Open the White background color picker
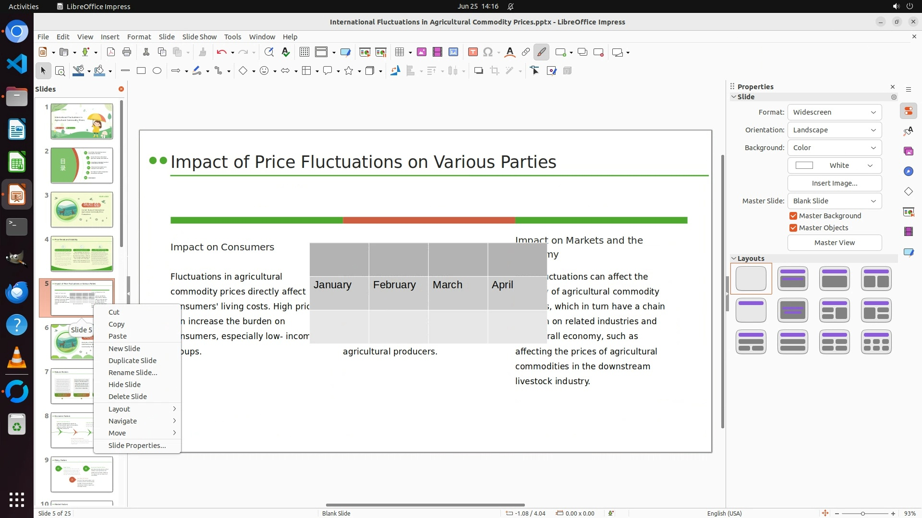The image size is (922, 518). click(834, 165)
